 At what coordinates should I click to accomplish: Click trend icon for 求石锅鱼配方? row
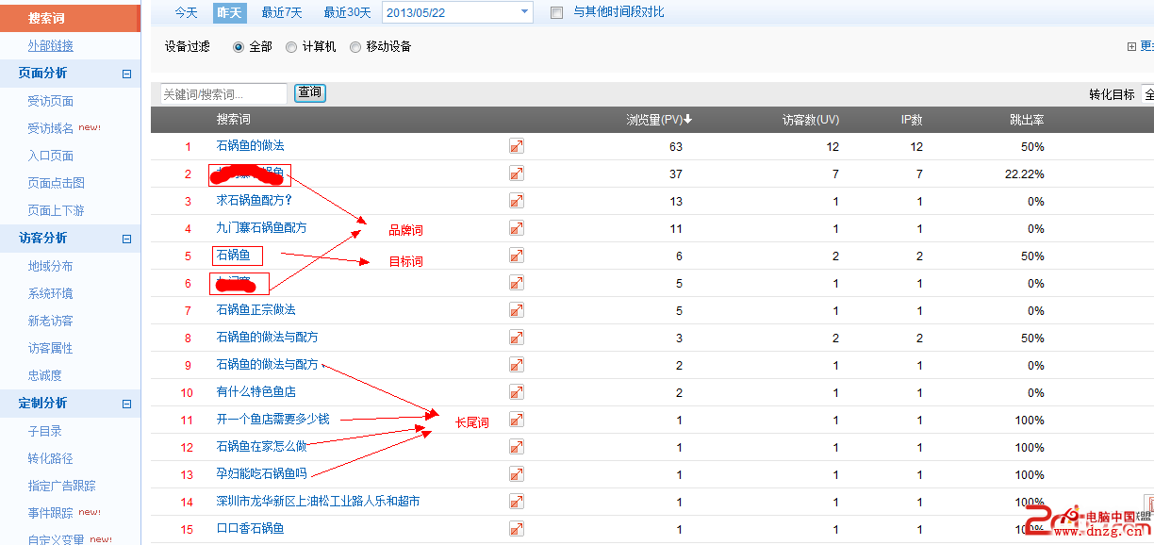(x=517, y=201)
